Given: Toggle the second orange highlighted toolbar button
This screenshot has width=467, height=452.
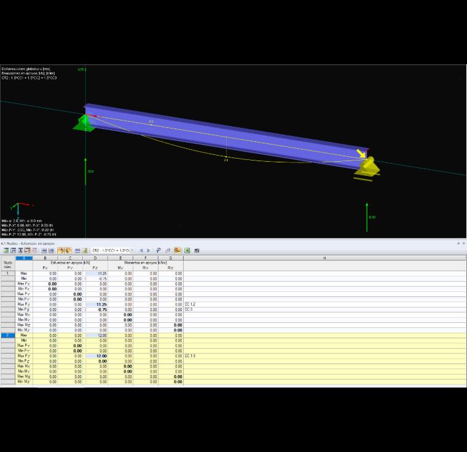Looking at the screenshot, I should [x=68, y=250].
